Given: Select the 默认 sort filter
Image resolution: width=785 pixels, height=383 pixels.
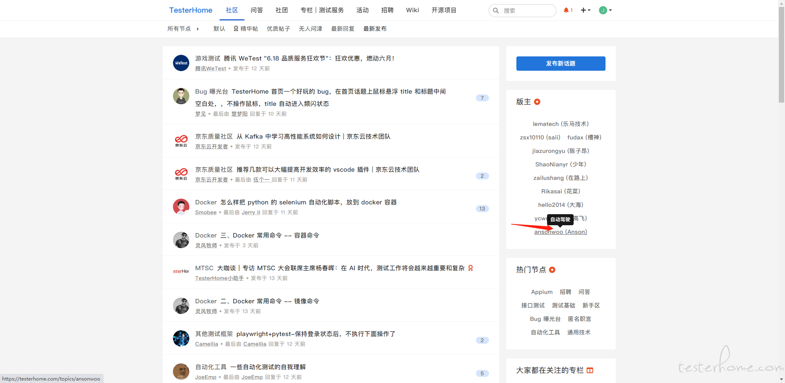Looking at the screenshot, I should (219, 29).
